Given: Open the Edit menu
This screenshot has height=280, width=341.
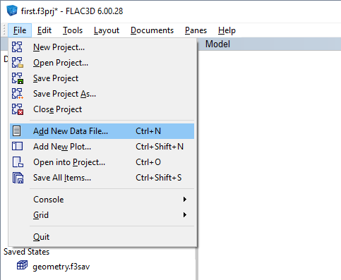Looking at the screenshot, I should pos(44,30).
